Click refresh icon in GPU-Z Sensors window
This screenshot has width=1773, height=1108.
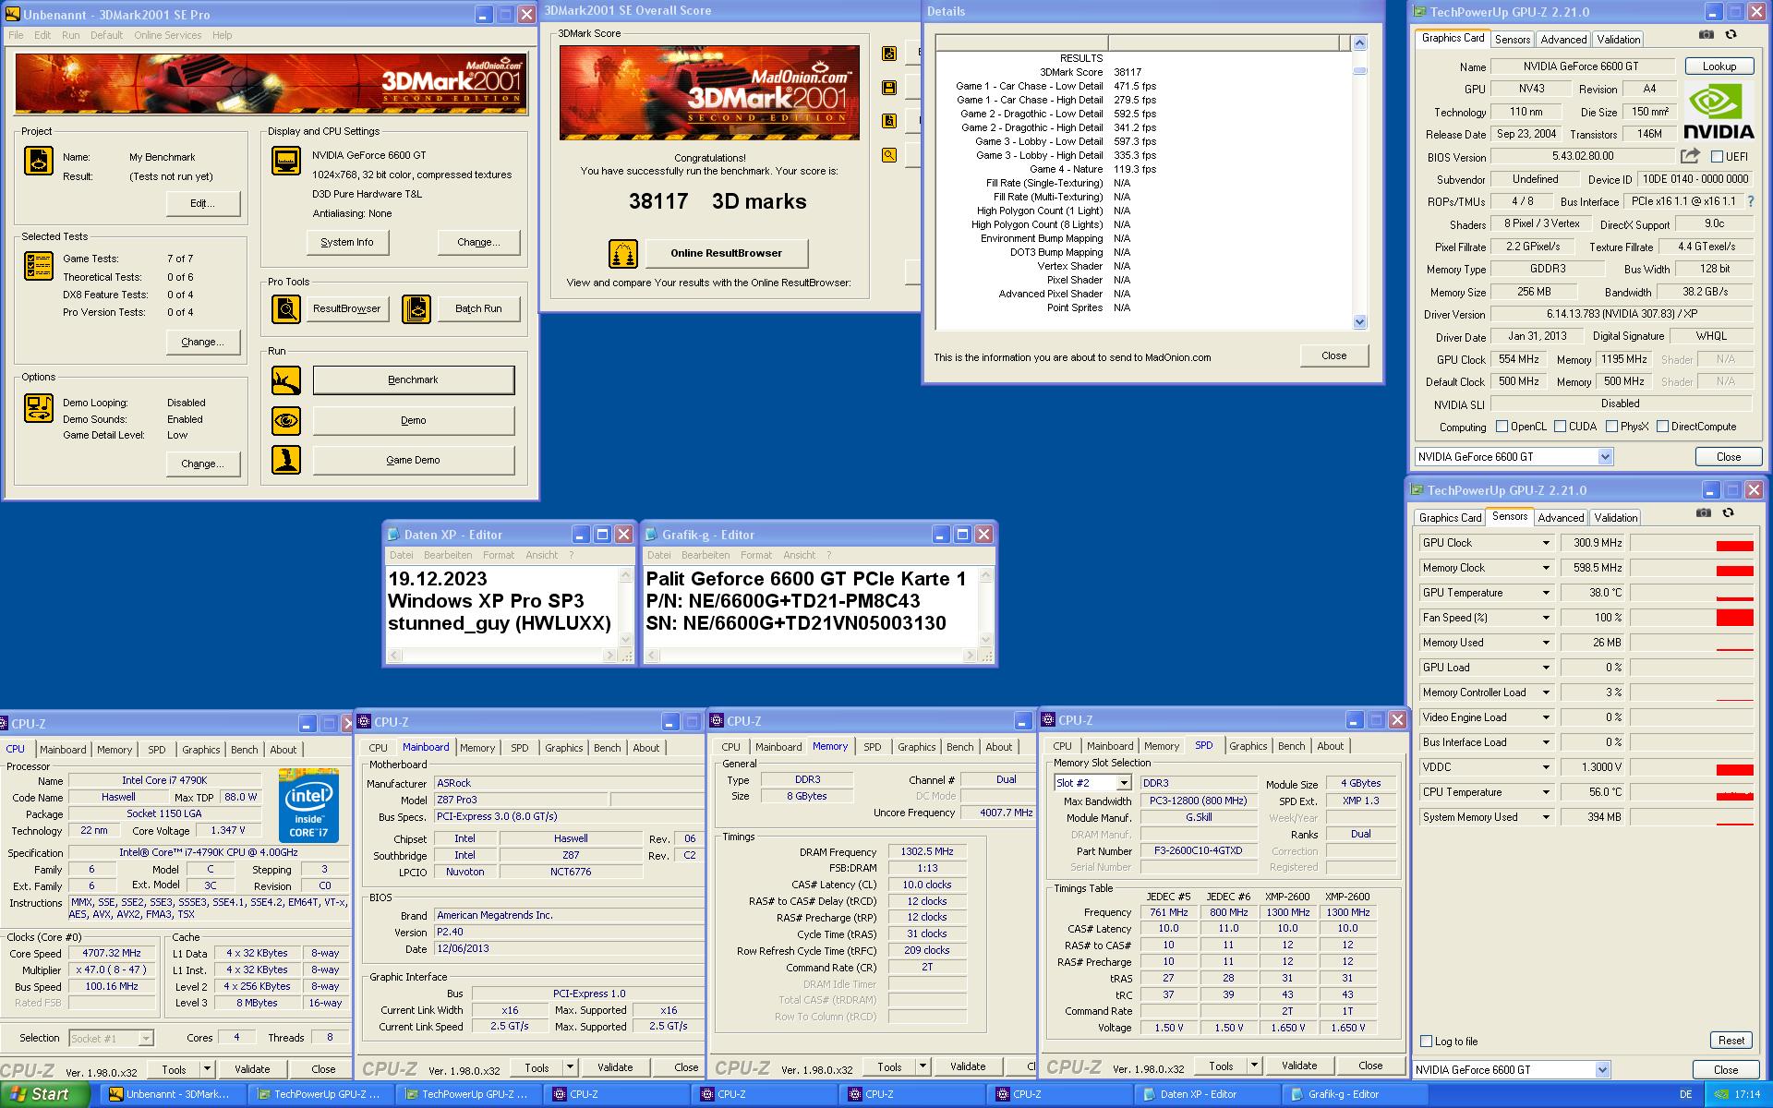(x=1728, y=512)
